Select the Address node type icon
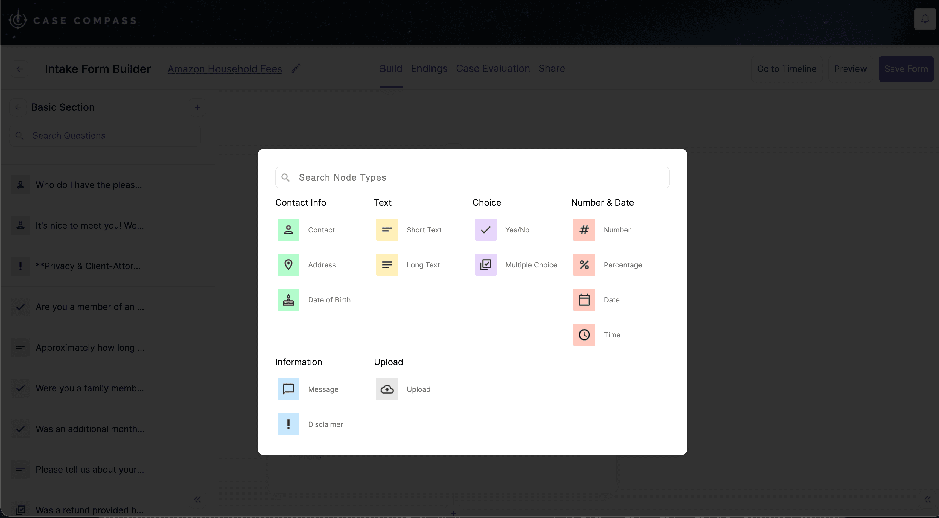Image resolution: width=939 pixels, height=518 pixels. pos(288,265)
